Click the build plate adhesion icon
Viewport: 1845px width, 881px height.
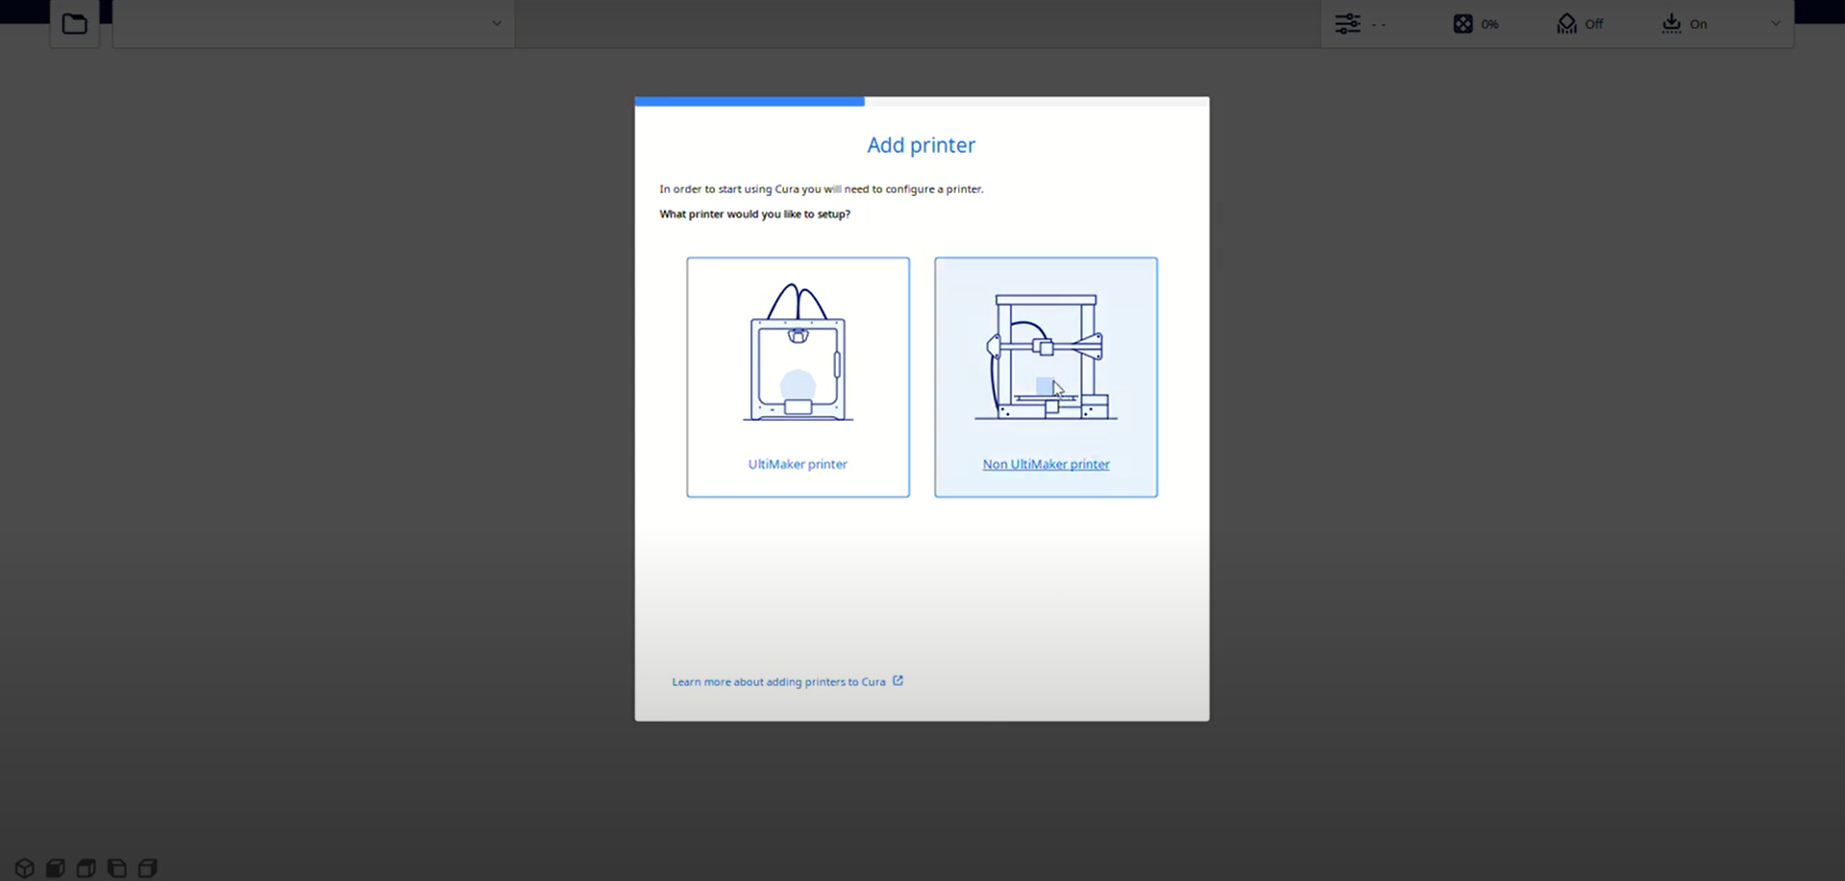coord(1671,24)
